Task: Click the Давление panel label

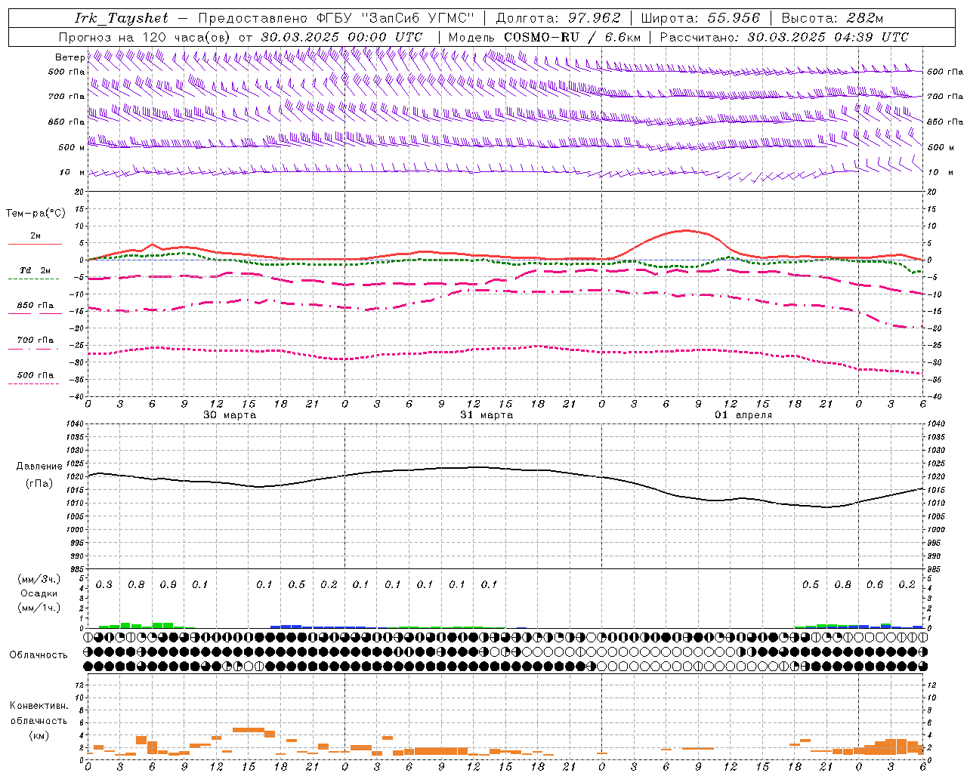Action: point(39,467)
